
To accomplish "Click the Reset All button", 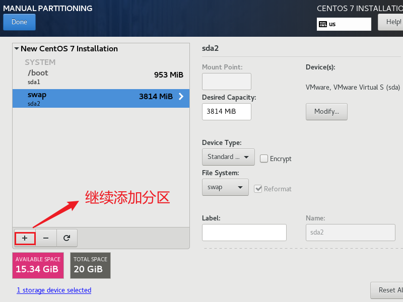I will [387, 290].
